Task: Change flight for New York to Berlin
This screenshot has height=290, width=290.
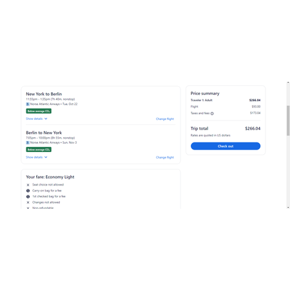Action: click(x=165, y=119)
